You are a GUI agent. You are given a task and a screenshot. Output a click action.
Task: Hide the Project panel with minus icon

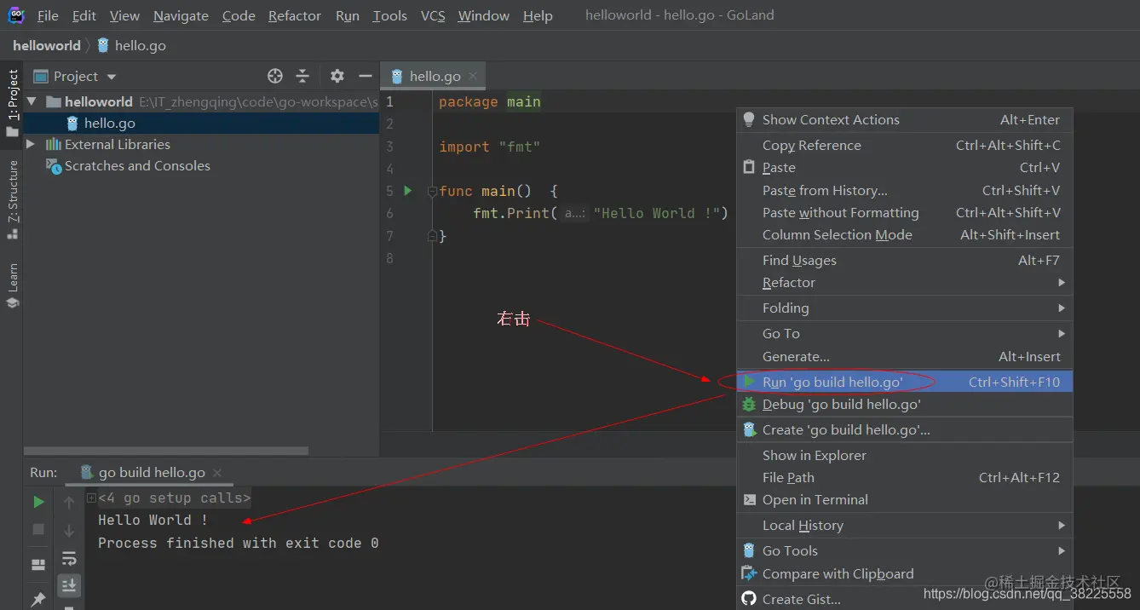(366, 76)
